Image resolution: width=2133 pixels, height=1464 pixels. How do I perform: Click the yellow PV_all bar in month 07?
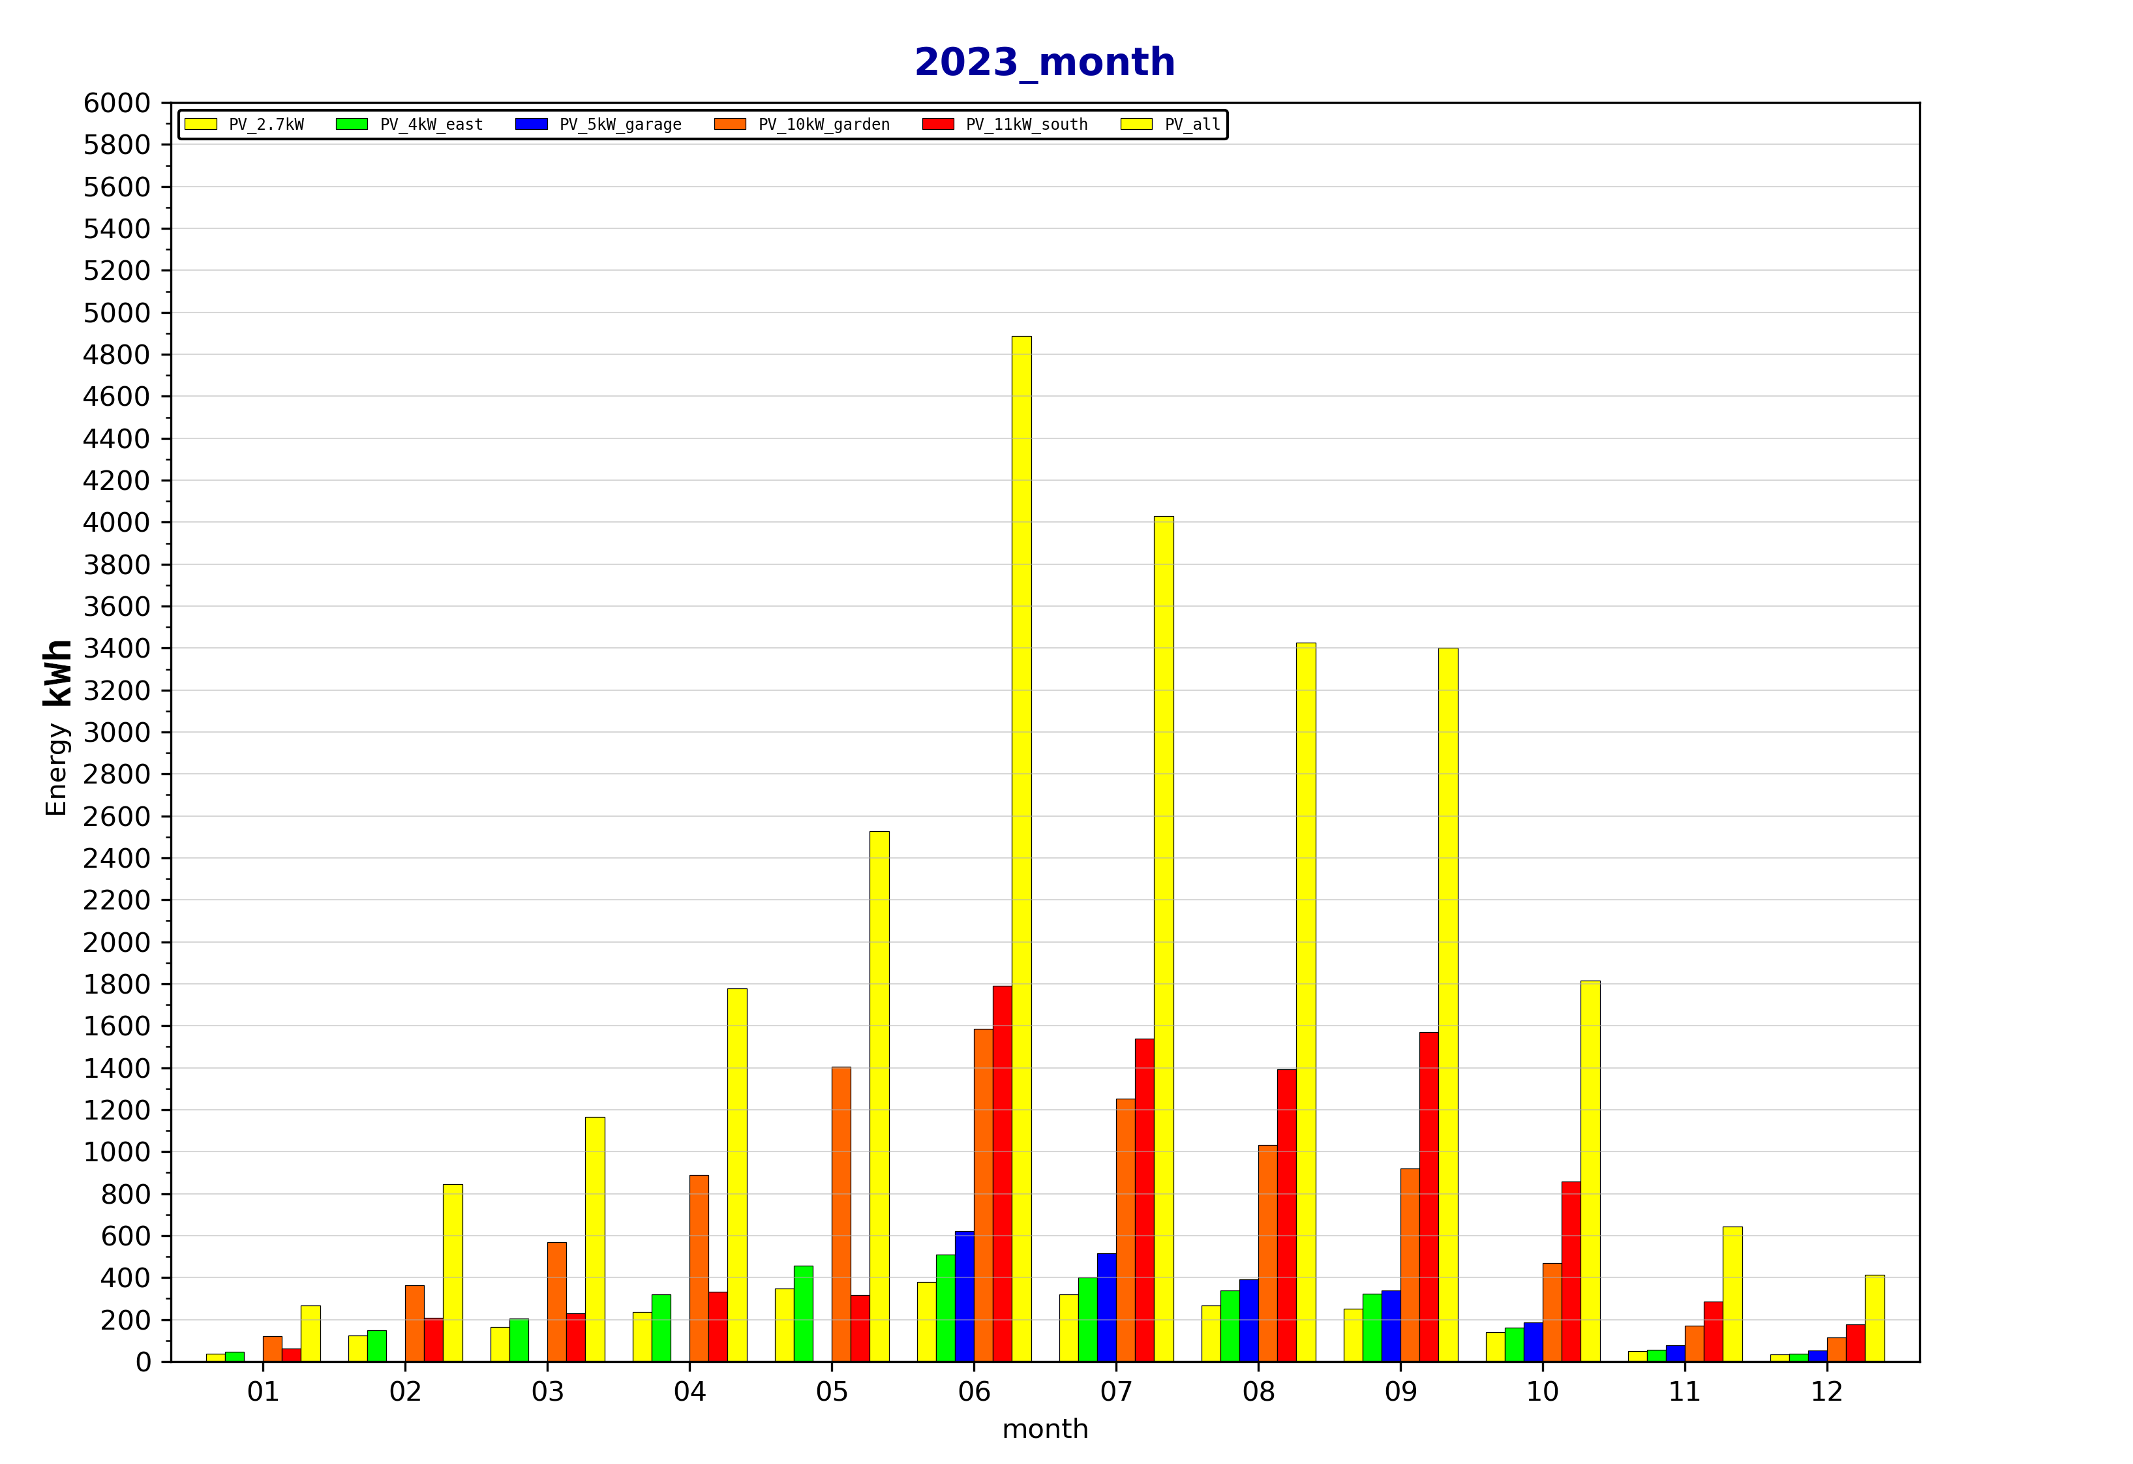point(1164,939)
